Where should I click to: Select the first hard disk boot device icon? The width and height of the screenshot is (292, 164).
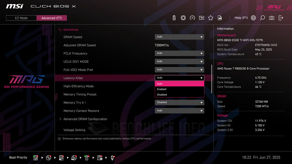click(x=36, y=158)
